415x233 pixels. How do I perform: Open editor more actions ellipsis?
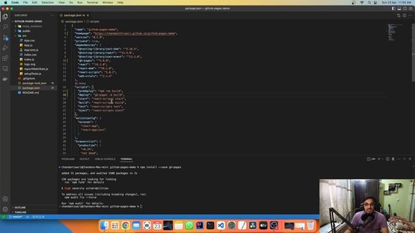(x=410, y=16)
